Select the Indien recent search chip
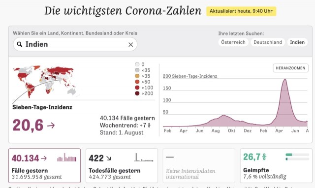Viewport: 315px width, 188px height. point(297,42)
